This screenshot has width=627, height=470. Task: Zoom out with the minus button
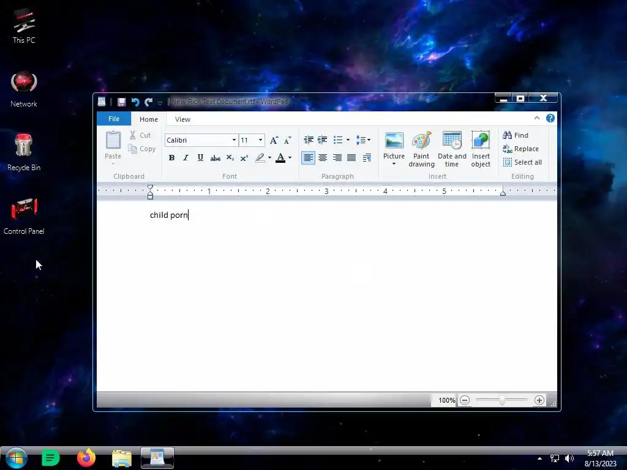tap(465, 400)
